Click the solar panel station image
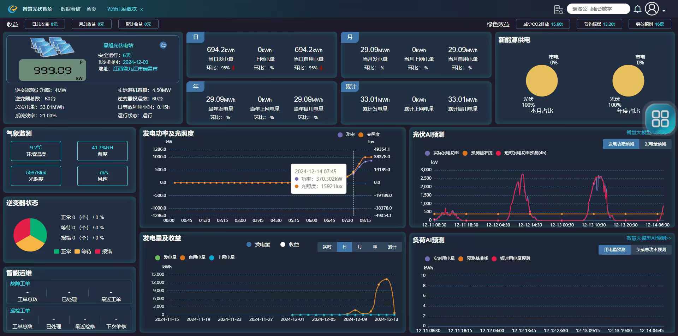Image resolution: width=678 pixels, height=336 pixels. [52, 47]
